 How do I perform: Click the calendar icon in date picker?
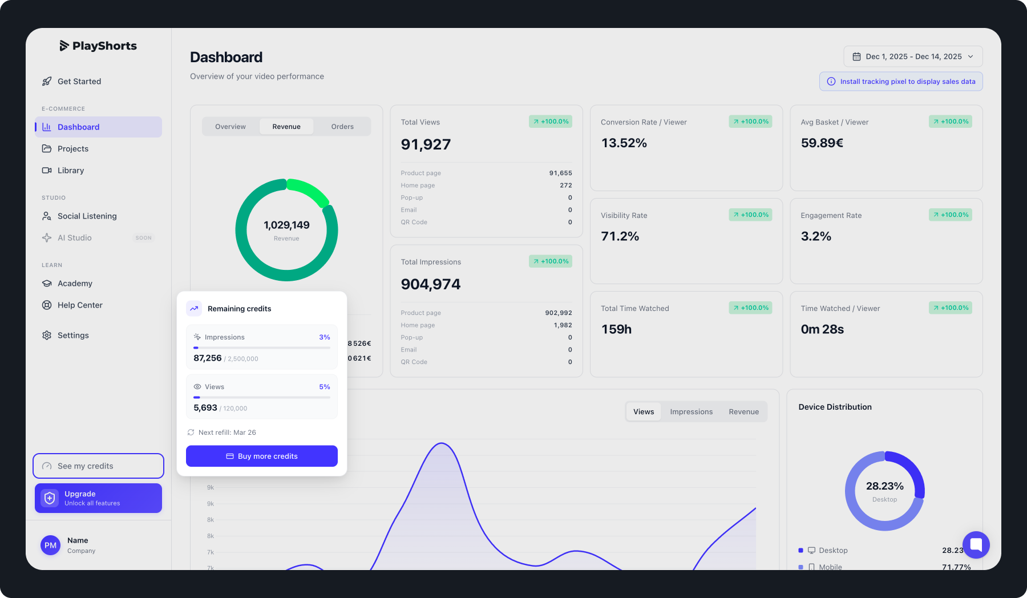point(856,56)
